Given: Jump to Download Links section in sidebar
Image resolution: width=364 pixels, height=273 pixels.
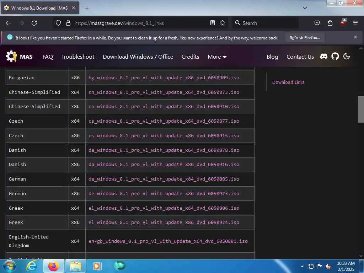Looking at the screenshot, I should tap(288, 82).
